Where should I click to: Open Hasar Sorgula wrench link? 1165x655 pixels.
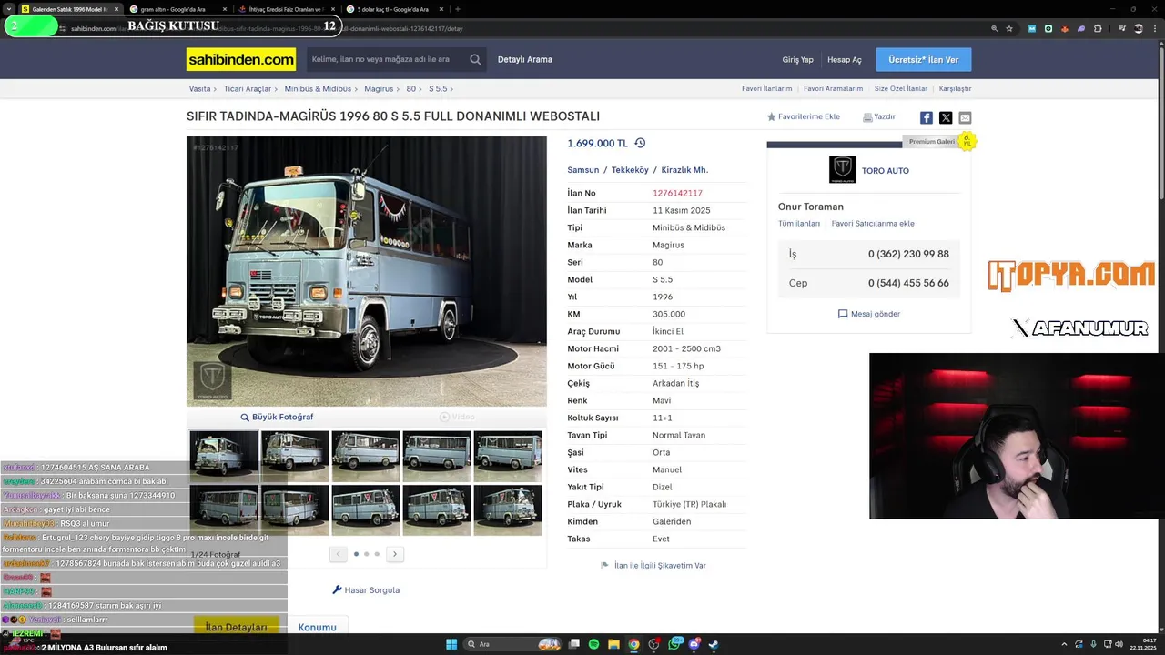pyautogui.click(x=366, y=589)
